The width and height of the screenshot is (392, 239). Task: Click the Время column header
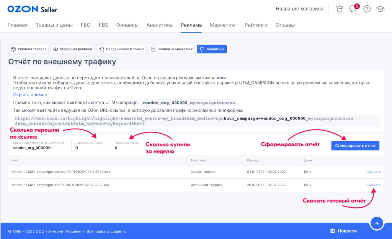click(x=308, y=160)
